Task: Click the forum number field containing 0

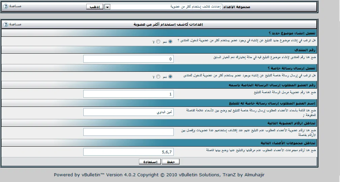Action: coord(128,59)
